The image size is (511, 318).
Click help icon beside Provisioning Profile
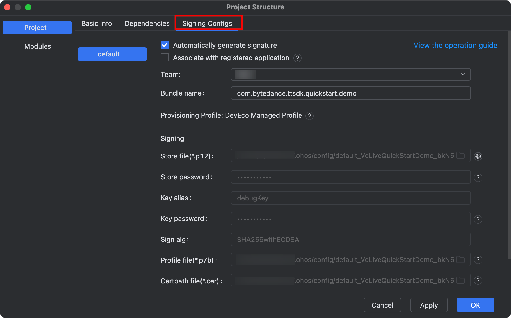click(x=309, y=116)
